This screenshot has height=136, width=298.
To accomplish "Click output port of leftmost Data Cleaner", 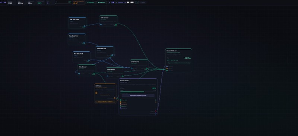I will tap(94, 74).
